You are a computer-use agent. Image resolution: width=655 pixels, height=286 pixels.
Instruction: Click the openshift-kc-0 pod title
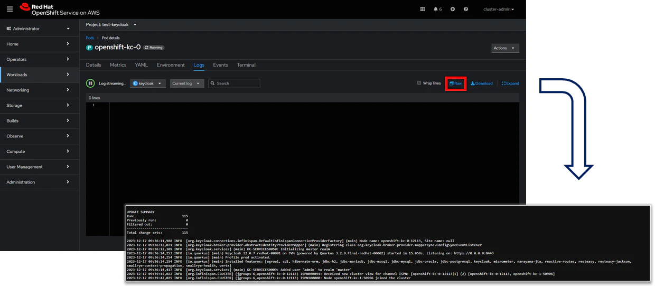coord(117,47)
